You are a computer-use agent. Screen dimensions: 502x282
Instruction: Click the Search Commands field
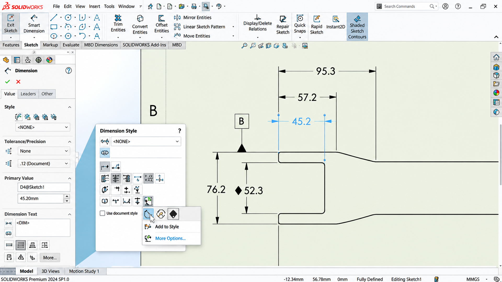point(406,6)
